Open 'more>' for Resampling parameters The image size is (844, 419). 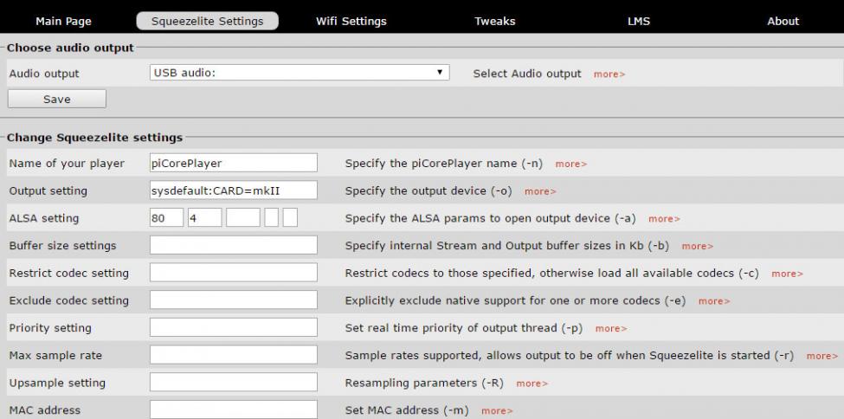point(532,384)
